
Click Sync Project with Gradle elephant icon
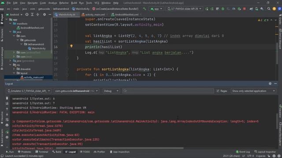(x=251, y=9)
